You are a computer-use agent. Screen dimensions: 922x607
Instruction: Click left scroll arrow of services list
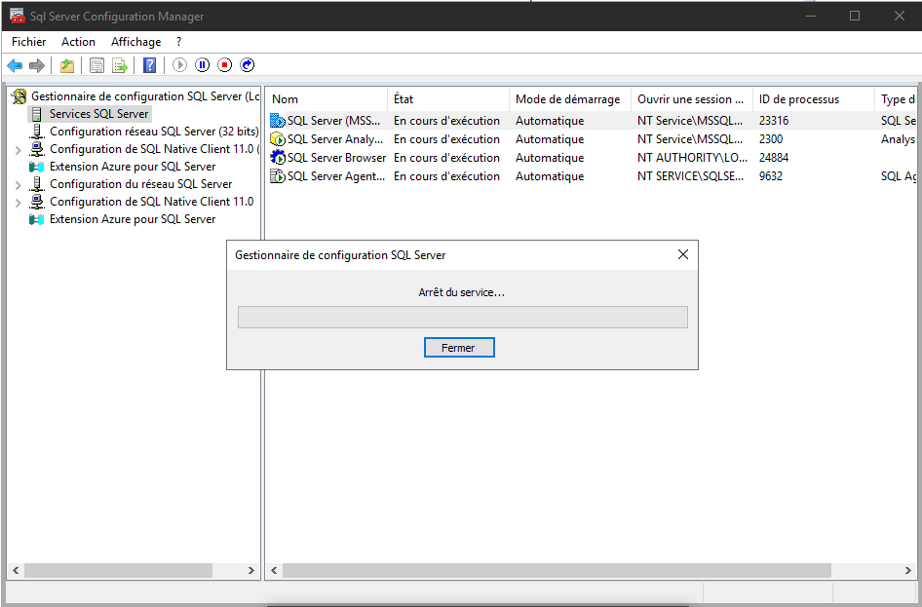(x=274, y=571)
